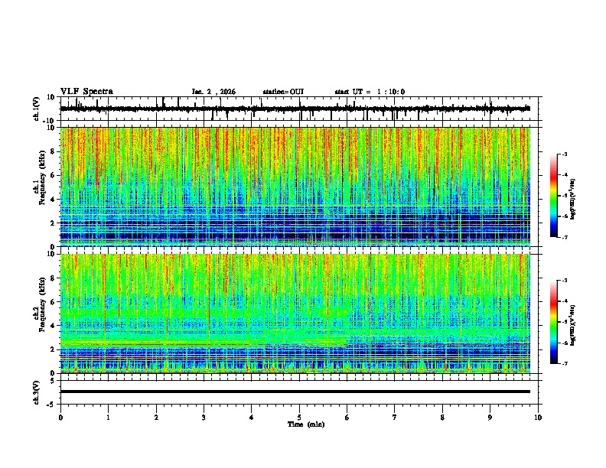The image size is (606, 468).
Task: Click the "-3" top label of the ch.1 colorbar
Action: pyautogui.click(x=564, y=154)
